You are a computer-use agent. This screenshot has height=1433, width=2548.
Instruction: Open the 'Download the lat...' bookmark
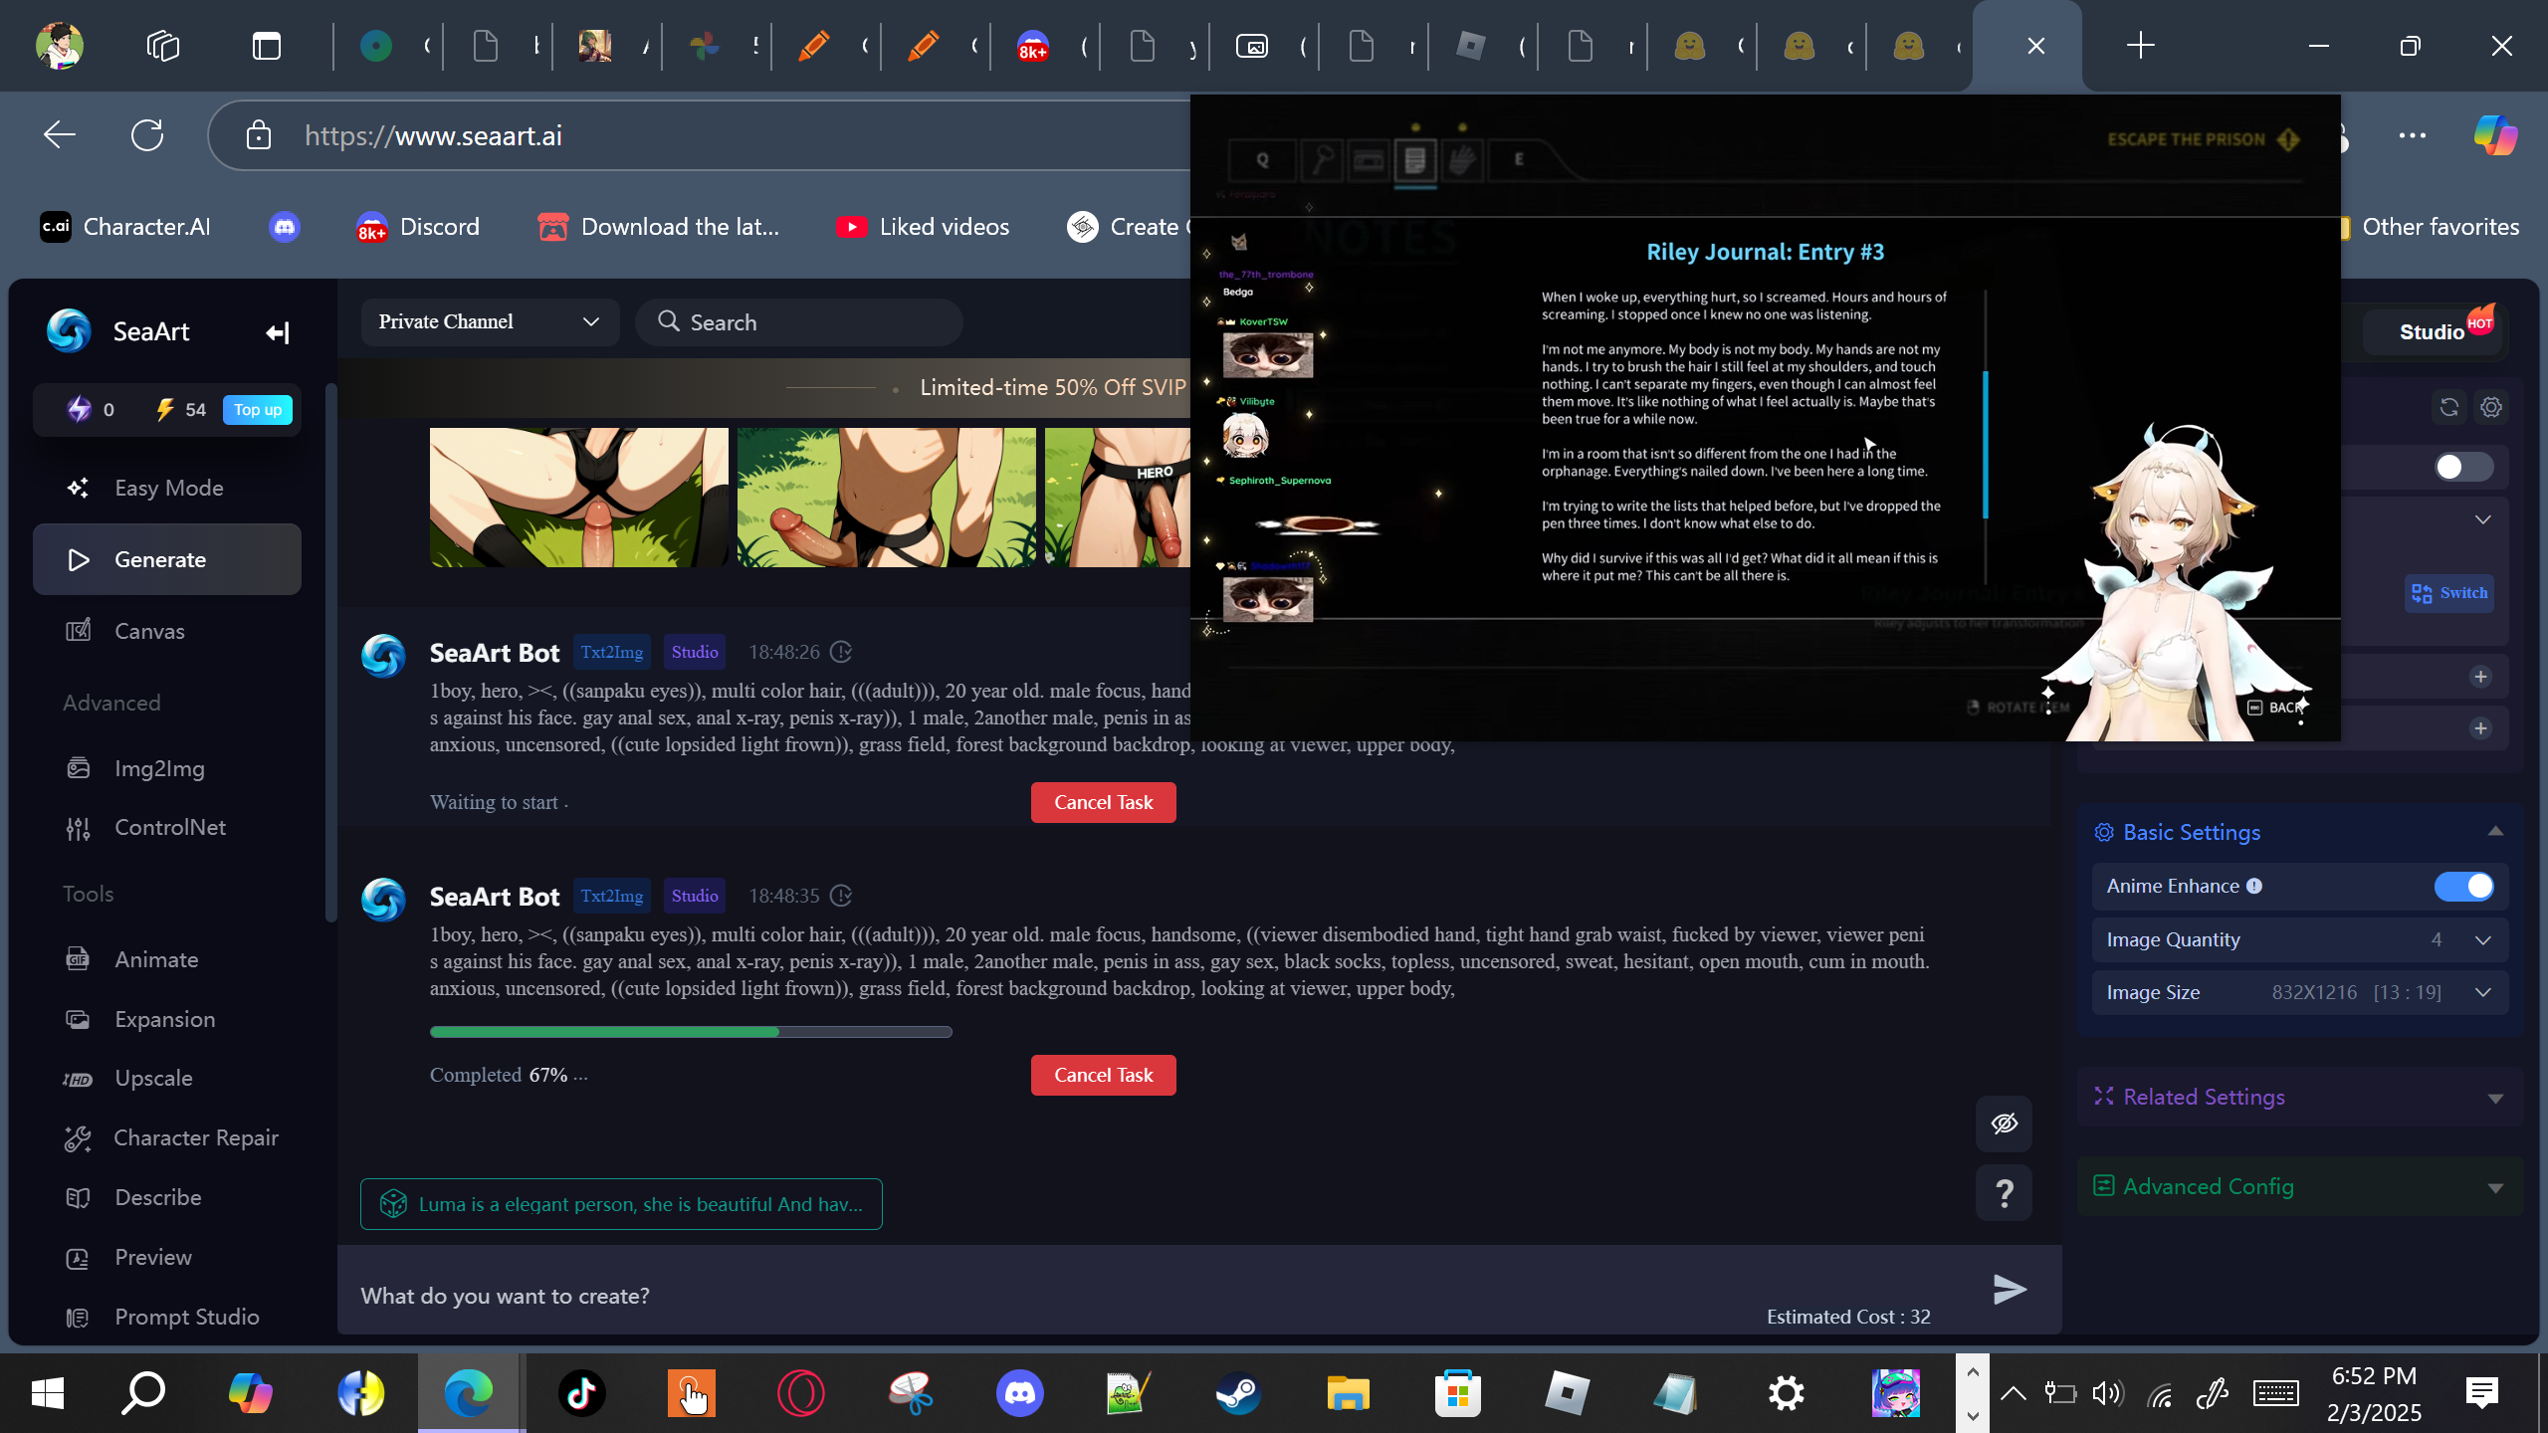point(659,227)
